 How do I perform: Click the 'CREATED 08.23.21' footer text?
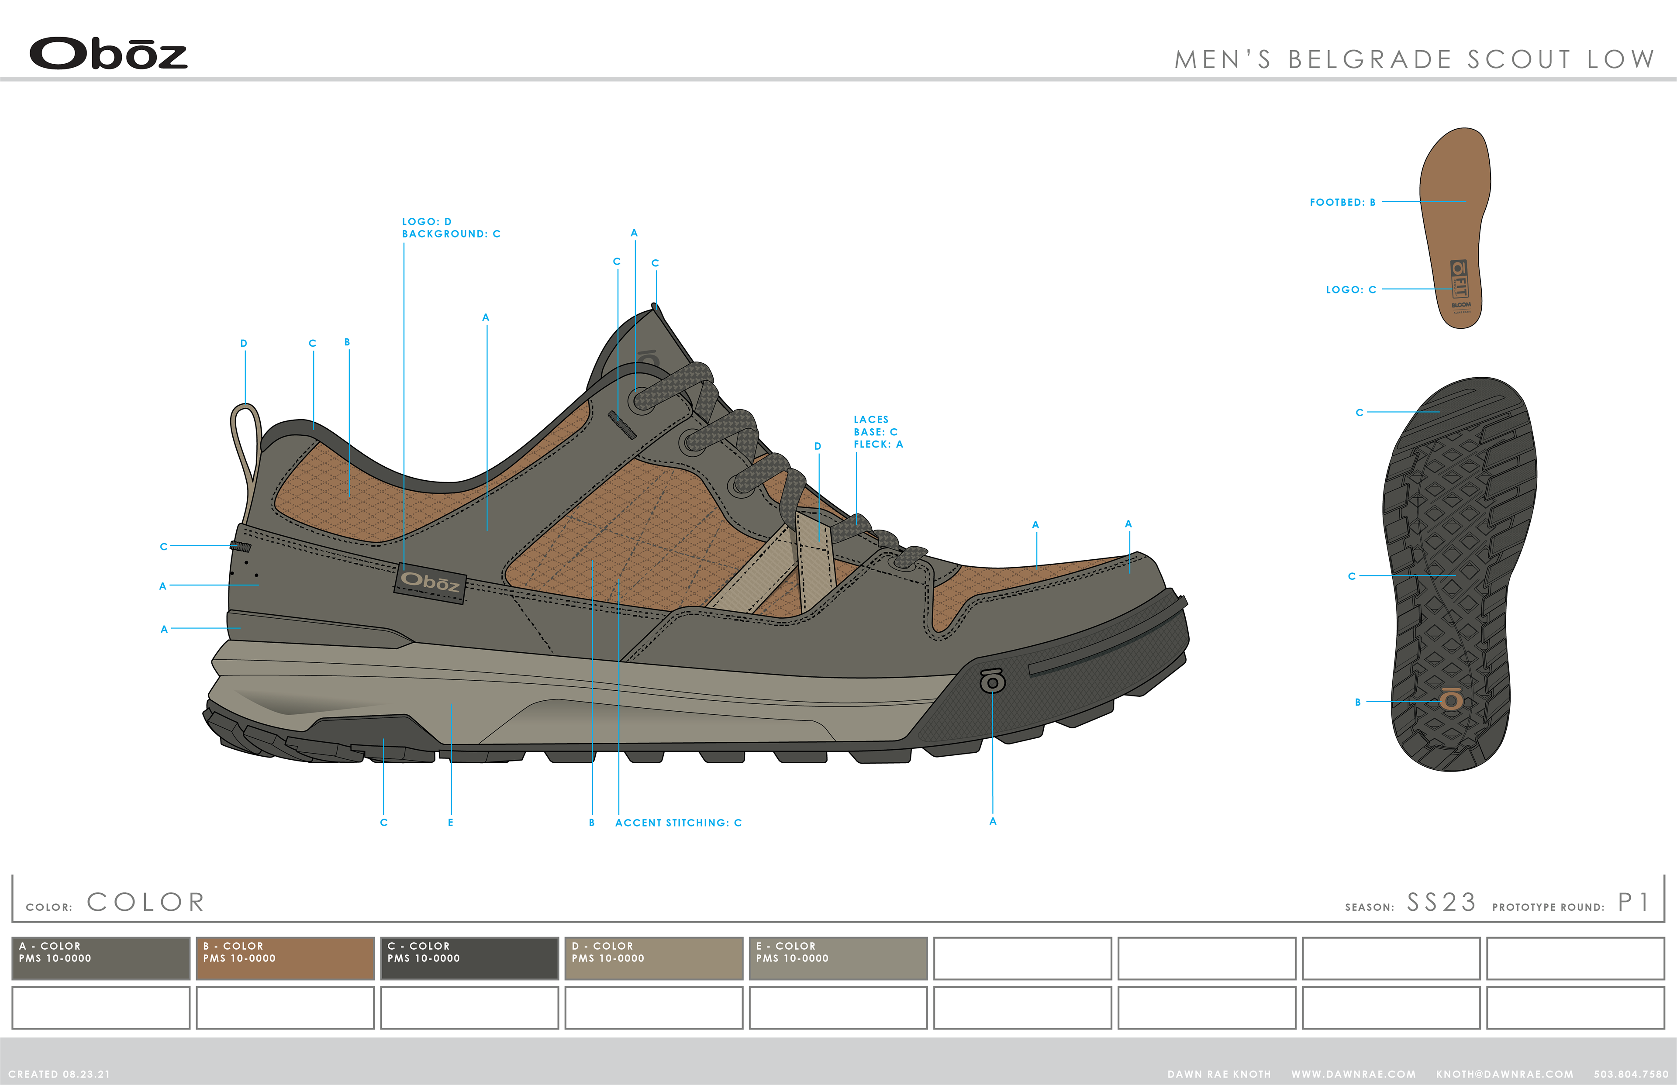[x=59, y=1074]
